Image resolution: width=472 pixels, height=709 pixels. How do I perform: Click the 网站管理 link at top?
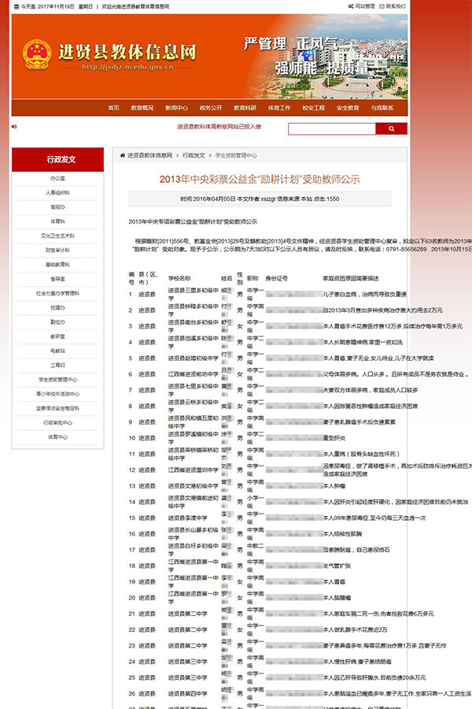364,6
